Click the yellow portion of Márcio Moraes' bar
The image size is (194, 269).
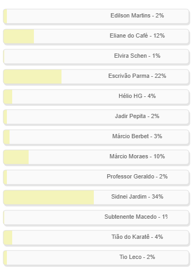pos(16,157)
